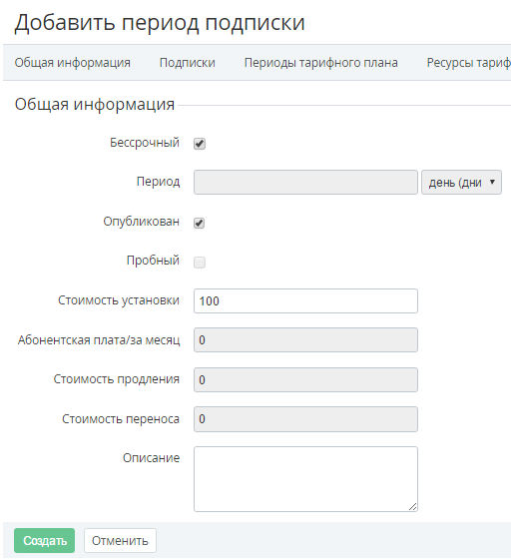This screenshot has height=560, width=514.
Task: Click the Опубликован label text
Action: [x=141, y=222]
